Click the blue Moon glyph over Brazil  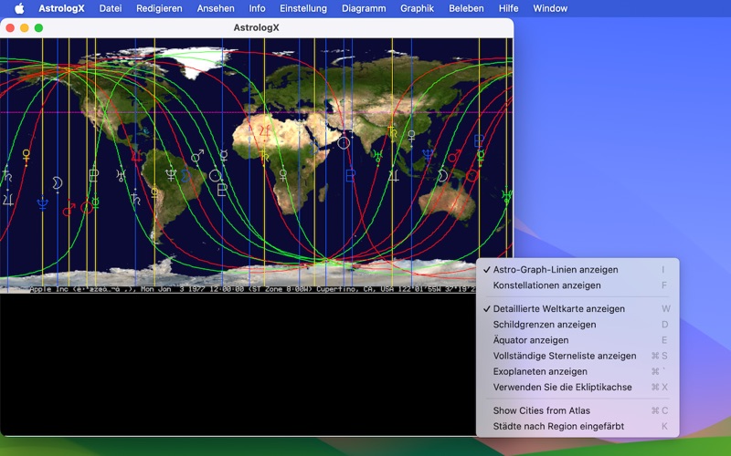[x=185, y=176]
